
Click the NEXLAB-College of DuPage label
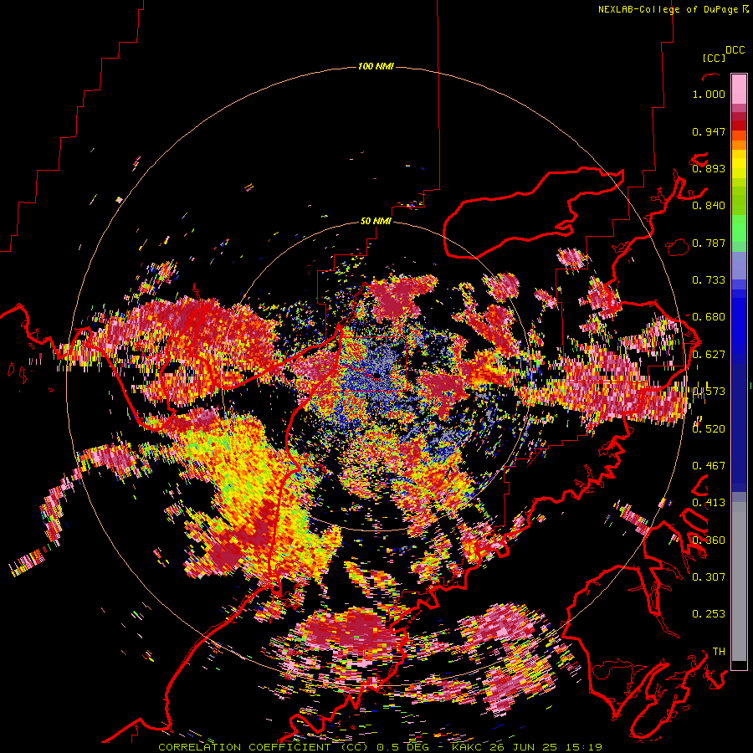tap(668, 9)
